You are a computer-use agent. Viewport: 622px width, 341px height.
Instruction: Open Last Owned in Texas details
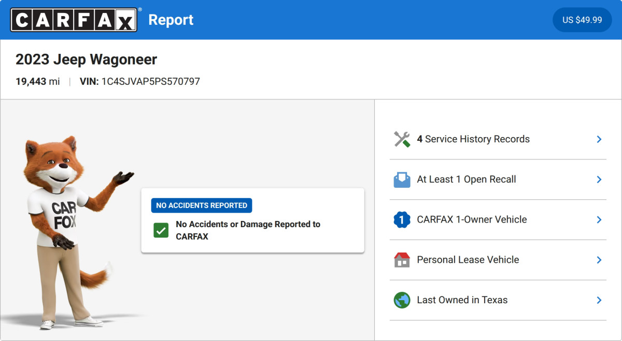[498, 300]
